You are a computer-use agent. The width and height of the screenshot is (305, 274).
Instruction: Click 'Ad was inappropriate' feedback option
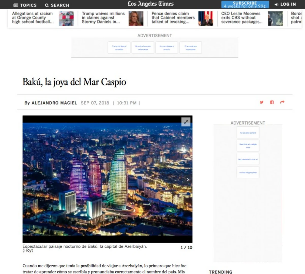(248, 172)
